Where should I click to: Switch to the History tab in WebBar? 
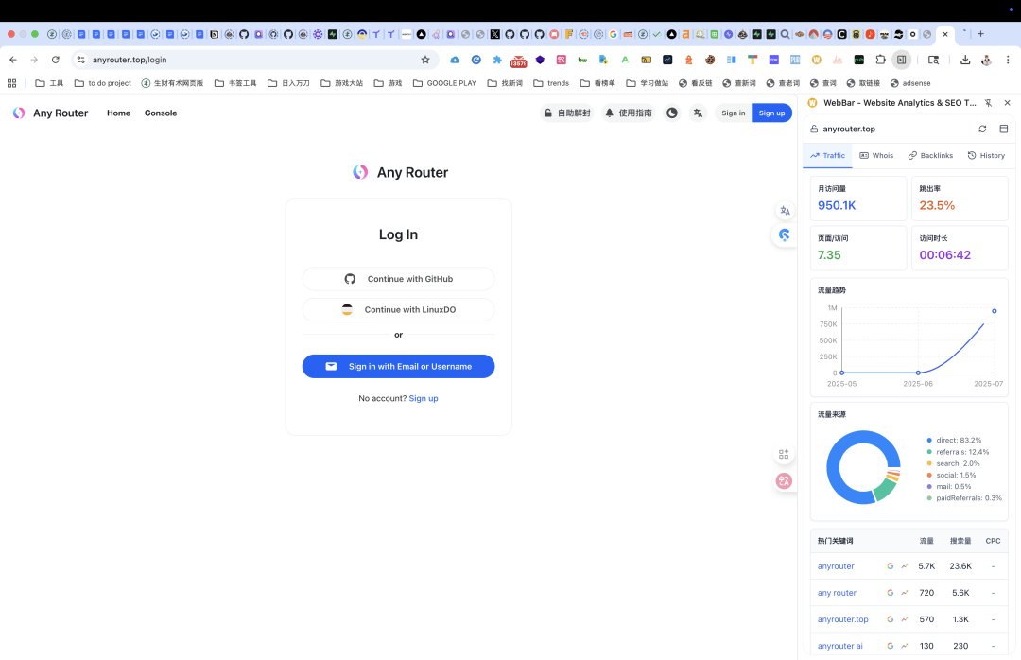986,156
